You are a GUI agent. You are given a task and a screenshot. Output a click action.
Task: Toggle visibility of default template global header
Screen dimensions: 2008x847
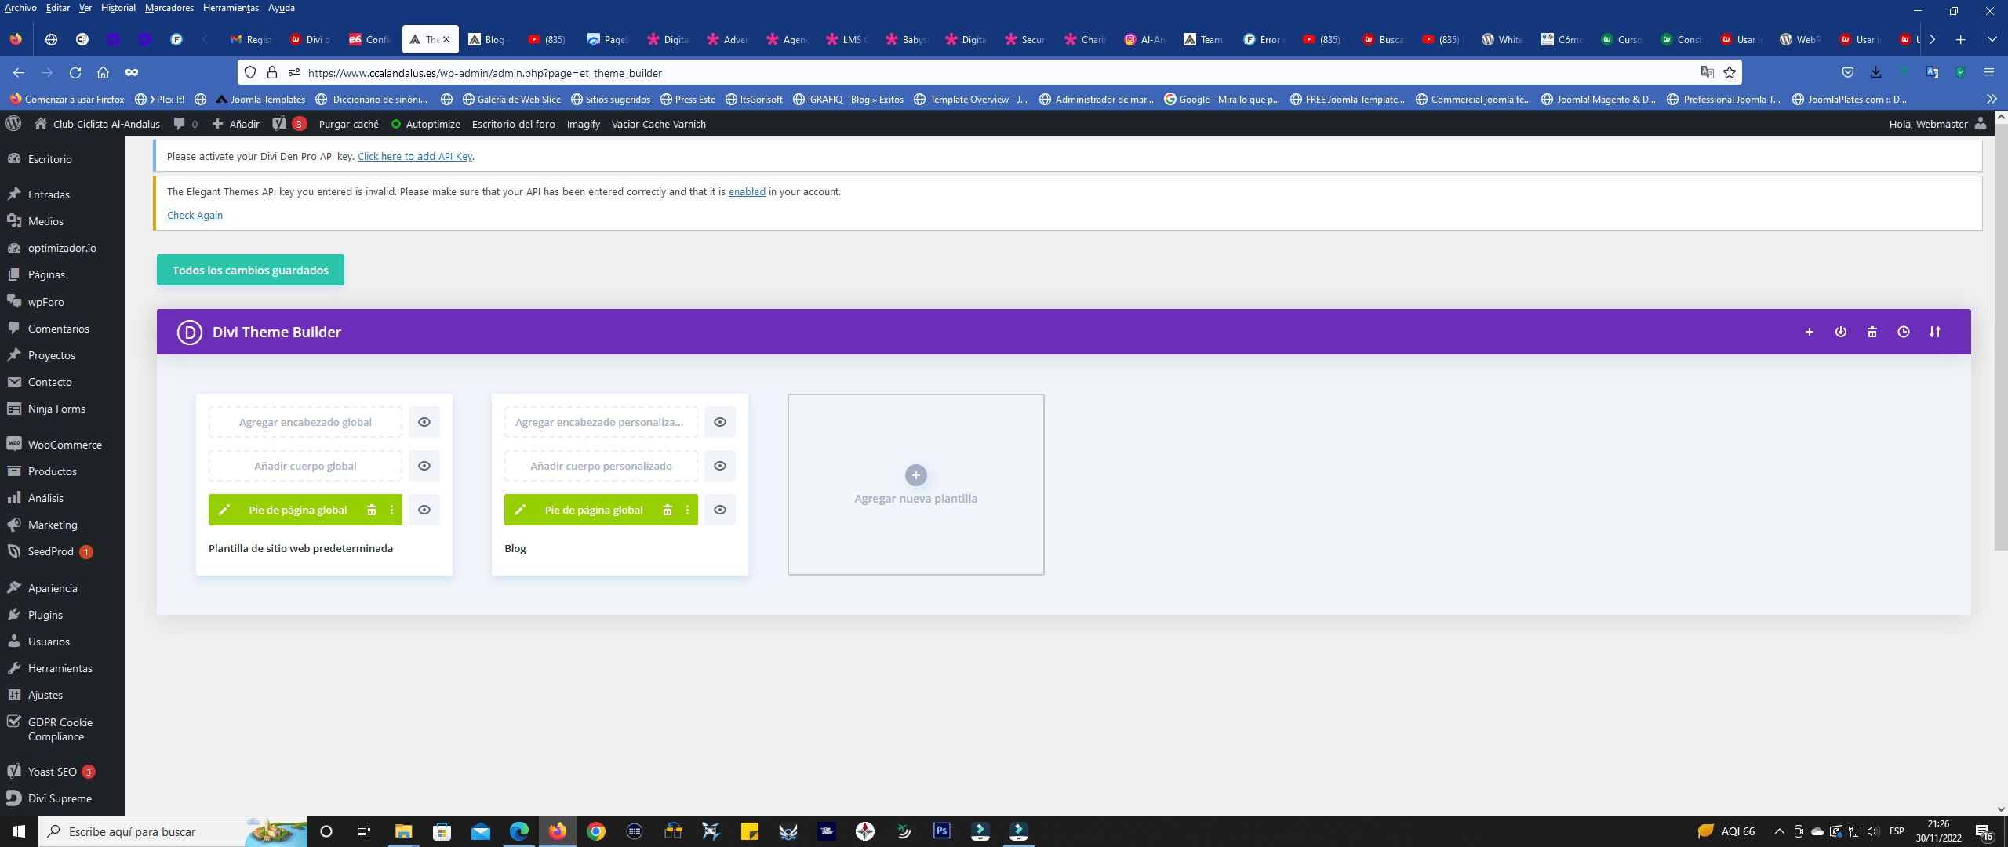[x=424, y=422]
